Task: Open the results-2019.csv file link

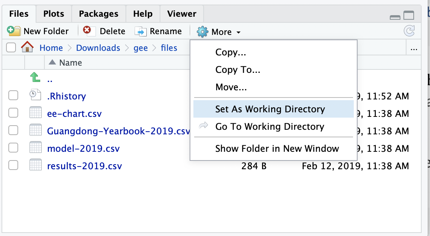Action: (x=85, y=166)
